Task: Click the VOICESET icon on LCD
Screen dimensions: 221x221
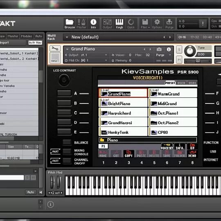Action: point(167,147)
